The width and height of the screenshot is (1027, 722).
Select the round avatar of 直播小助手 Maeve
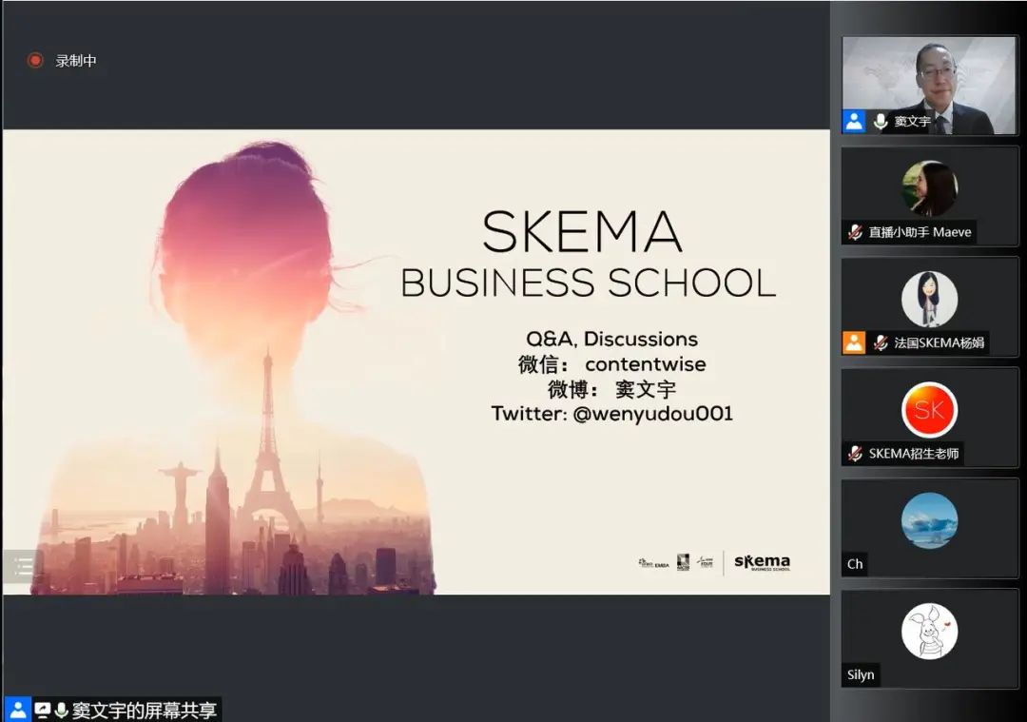pos(929,188)
